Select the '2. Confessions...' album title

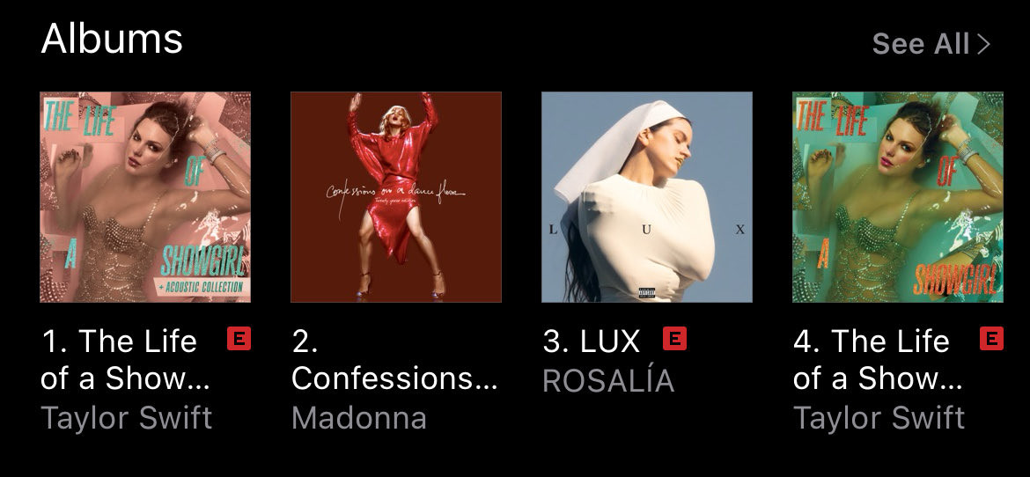[394, 359]
